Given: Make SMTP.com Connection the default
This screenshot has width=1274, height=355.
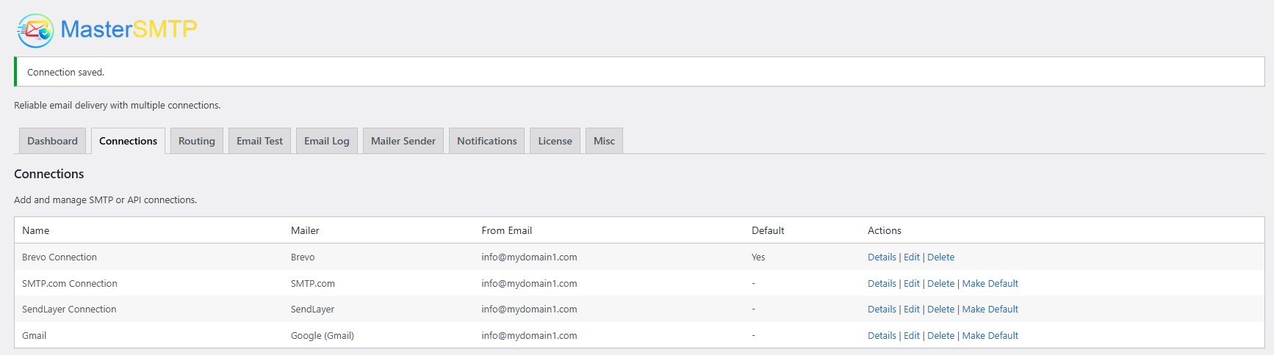Looking at the screenshot, I should click(x=990, y=284).
